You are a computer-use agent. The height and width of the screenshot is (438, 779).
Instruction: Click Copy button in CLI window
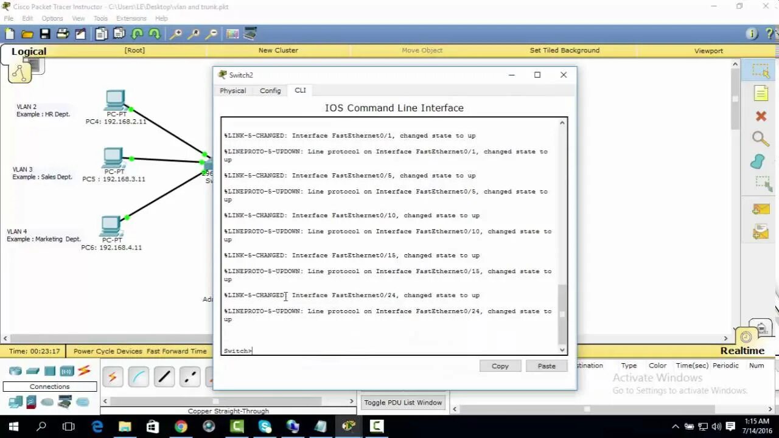pos(500,366)
